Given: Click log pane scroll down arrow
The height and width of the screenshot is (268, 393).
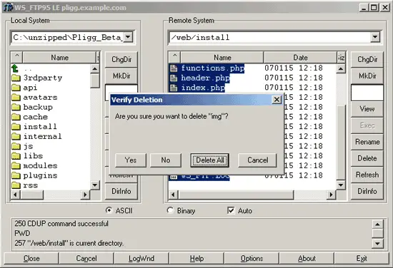Looking at the screenshot, I should [377, 243].
